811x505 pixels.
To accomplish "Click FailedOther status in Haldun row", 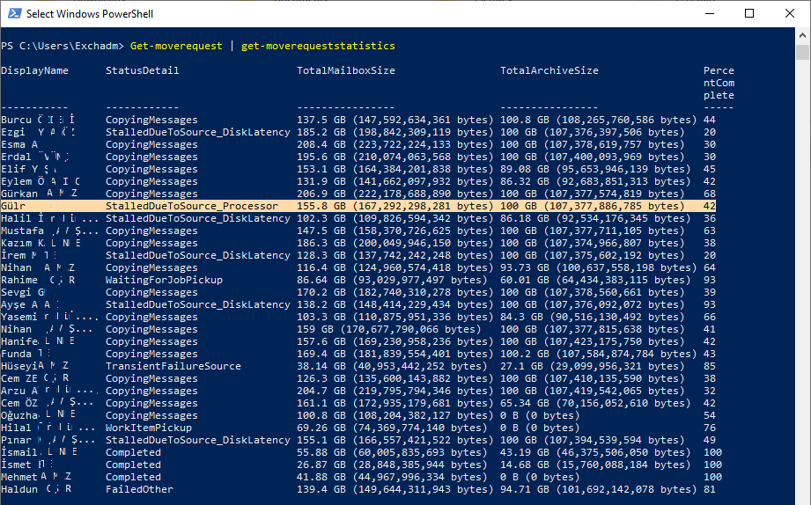I will coord(139,489).
